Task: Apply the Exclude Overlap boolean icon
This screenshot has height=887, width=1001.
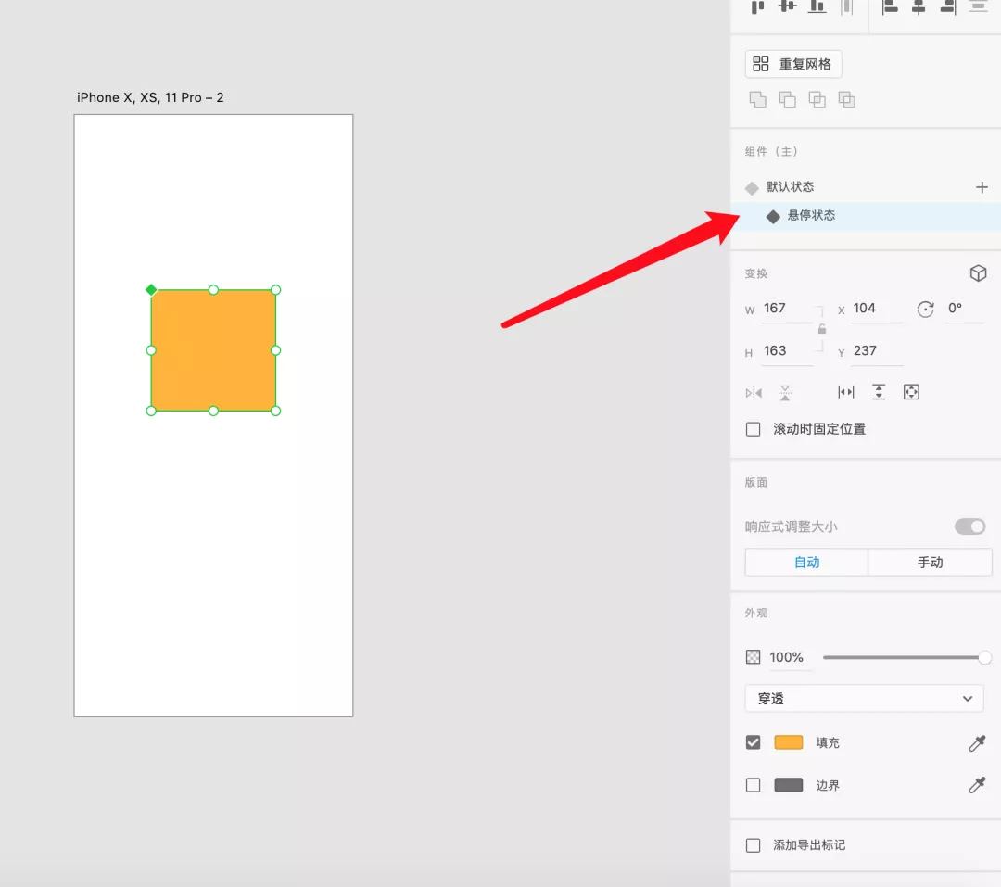Action: 846,100
